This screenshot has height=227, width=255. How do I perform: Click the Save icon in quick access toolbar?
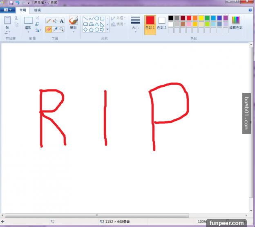(x=11, y=2)
